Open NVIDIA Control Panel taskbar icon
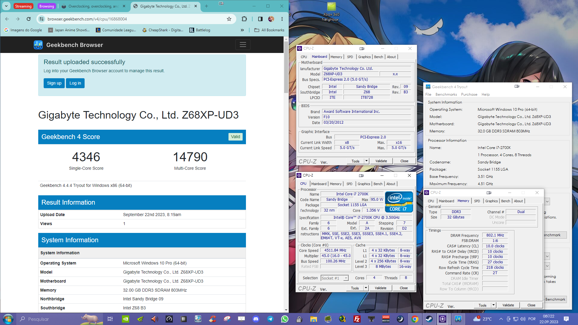This screenshot has width=578, height=325. [126, 319]
